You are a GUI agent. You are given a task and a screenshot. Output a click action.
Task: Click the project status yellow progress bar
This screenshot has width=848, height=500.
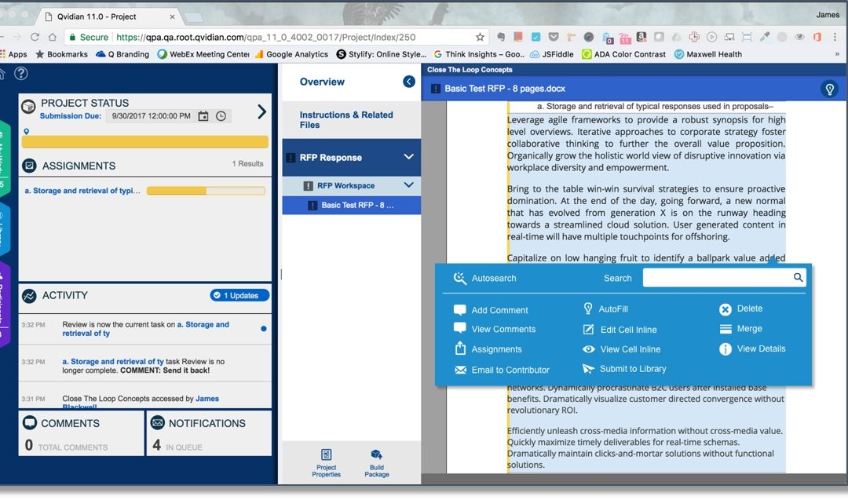(145, 141)
